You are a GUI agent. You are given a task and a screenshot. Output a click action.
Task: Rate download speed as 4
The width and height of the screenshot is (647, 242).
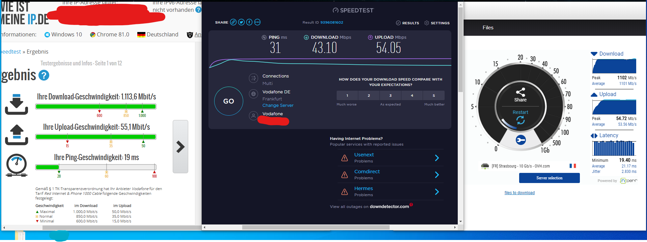tap(412, 95)
